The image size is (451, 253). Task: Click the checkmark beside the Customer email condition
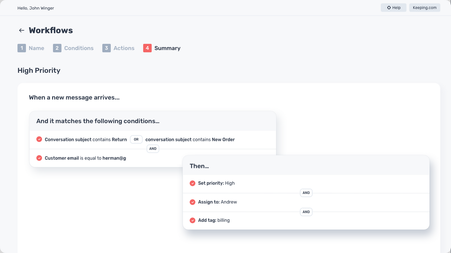point(39,158)
